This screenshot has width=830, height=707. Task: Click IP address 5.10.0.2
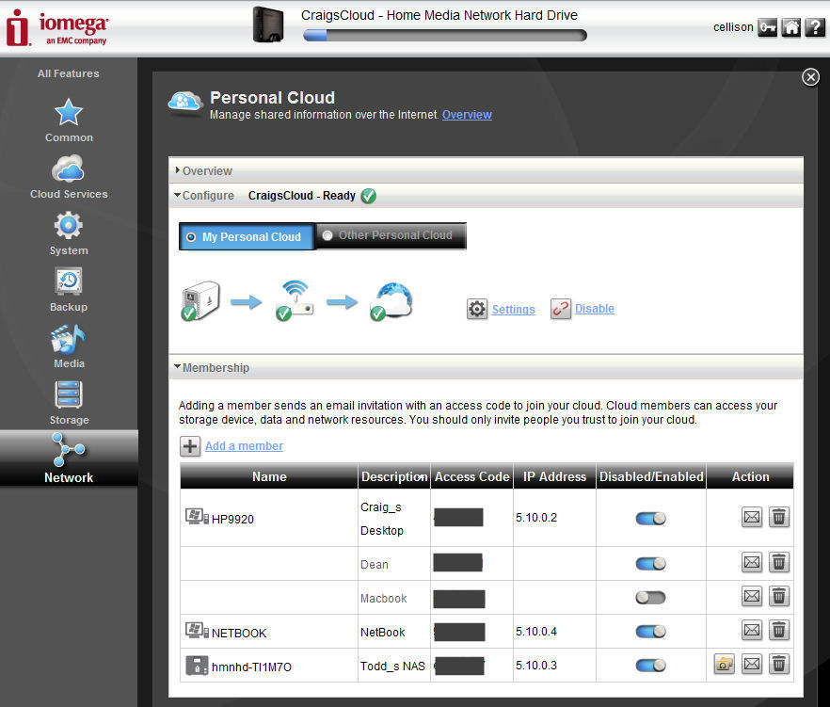(536, 518)
